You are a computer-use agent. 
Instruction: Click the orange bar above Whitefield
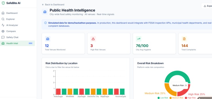(70, 92)
